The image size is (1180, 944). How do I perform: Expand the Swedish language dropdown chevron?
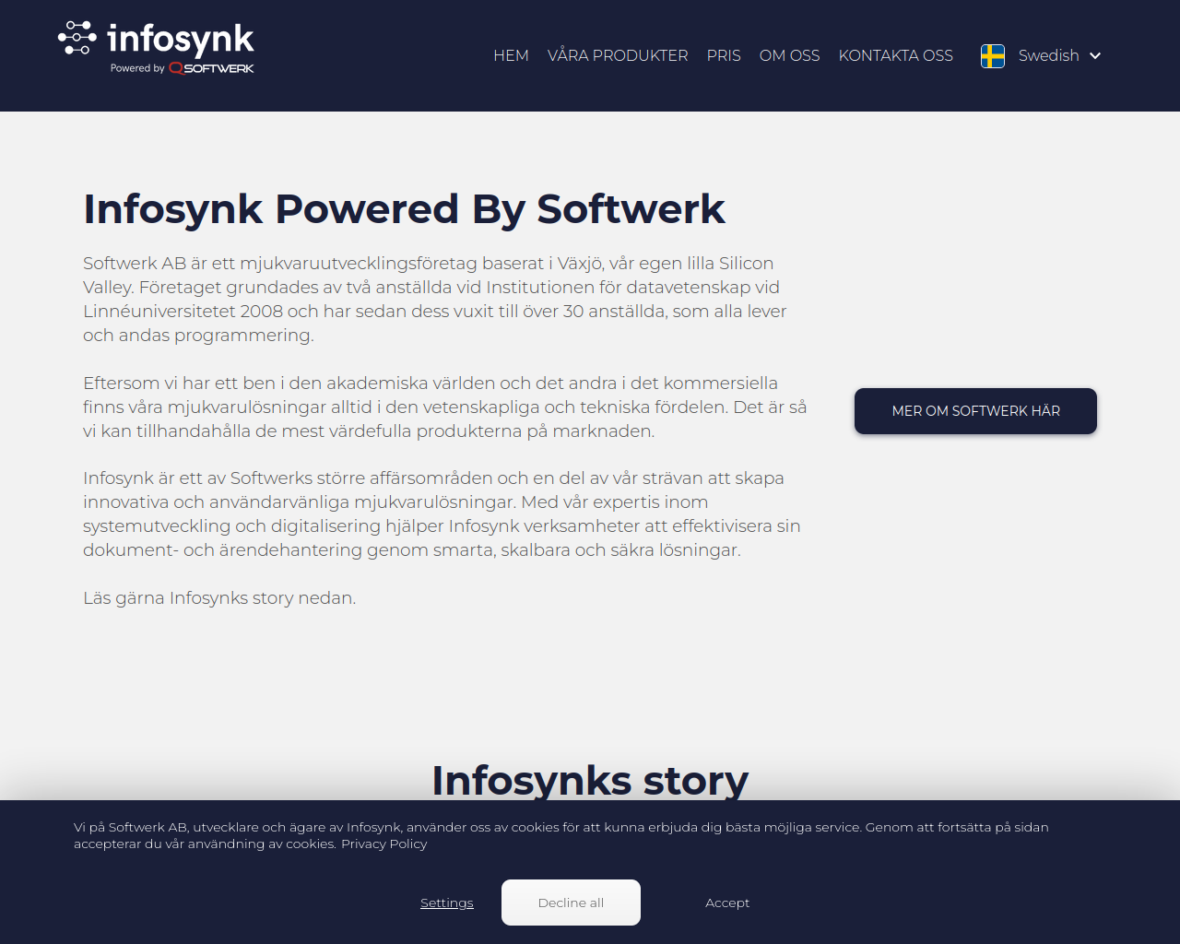pos(1095,56)
